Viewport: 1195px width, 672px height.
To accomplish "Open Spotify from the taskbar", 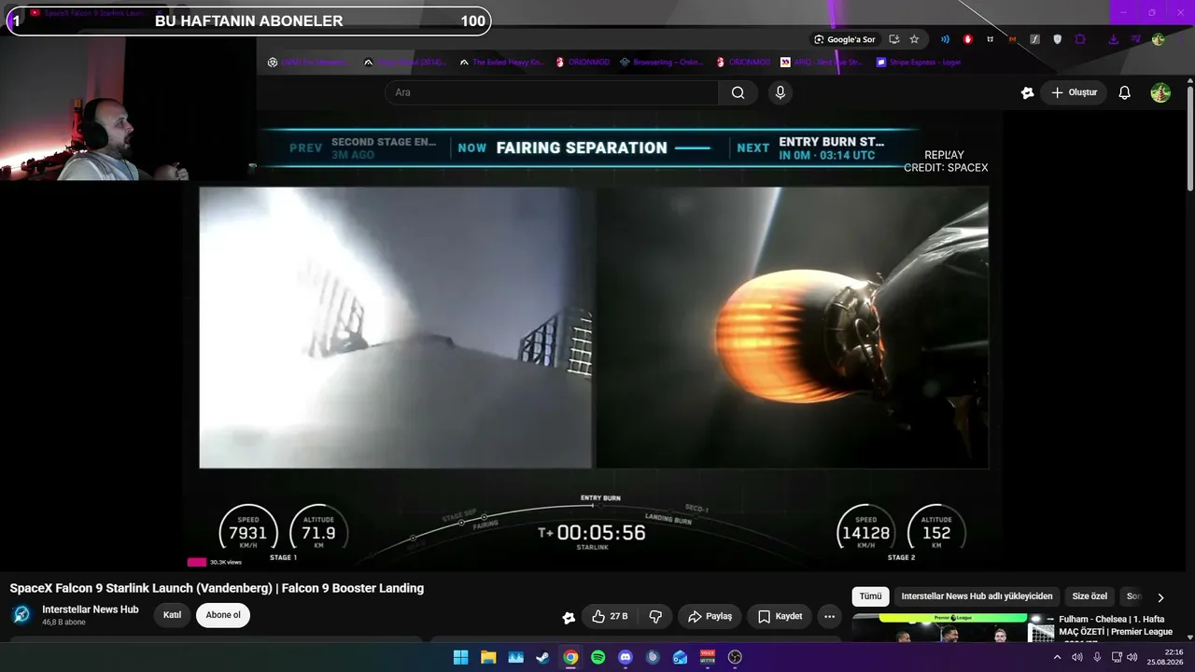I will pos(597,657).
